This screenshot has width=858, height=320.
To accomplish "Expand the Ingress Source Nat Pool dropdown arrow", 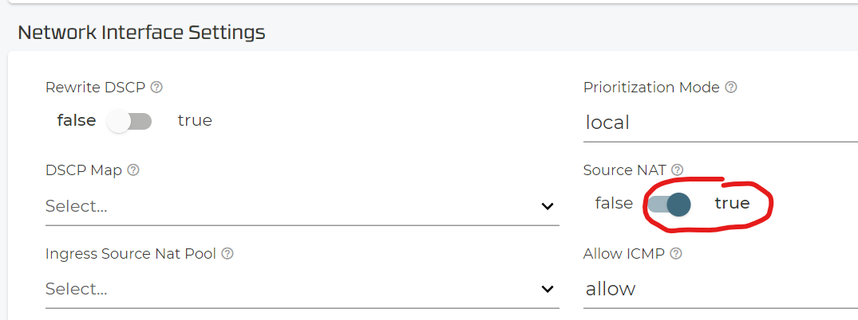I will 548,289.
